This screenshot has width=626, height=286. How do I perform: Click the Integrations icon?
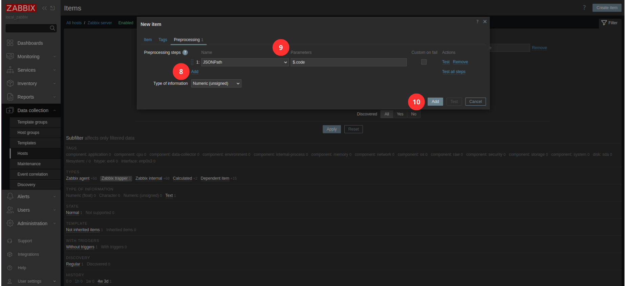coord(10,254)
